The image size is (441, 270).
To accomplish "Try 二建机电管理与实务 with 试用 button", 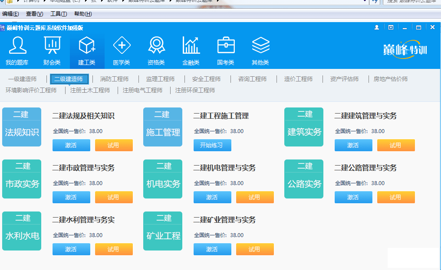I will pyautogui.click(x=255, y=197).
